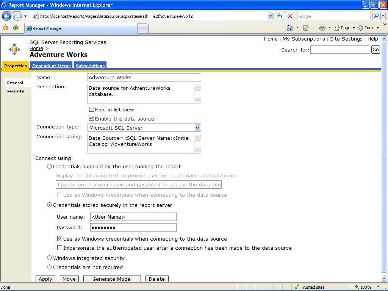Check the Hide in list view box
This screenshot has width=388, height=291.
[x=91, y=110]
